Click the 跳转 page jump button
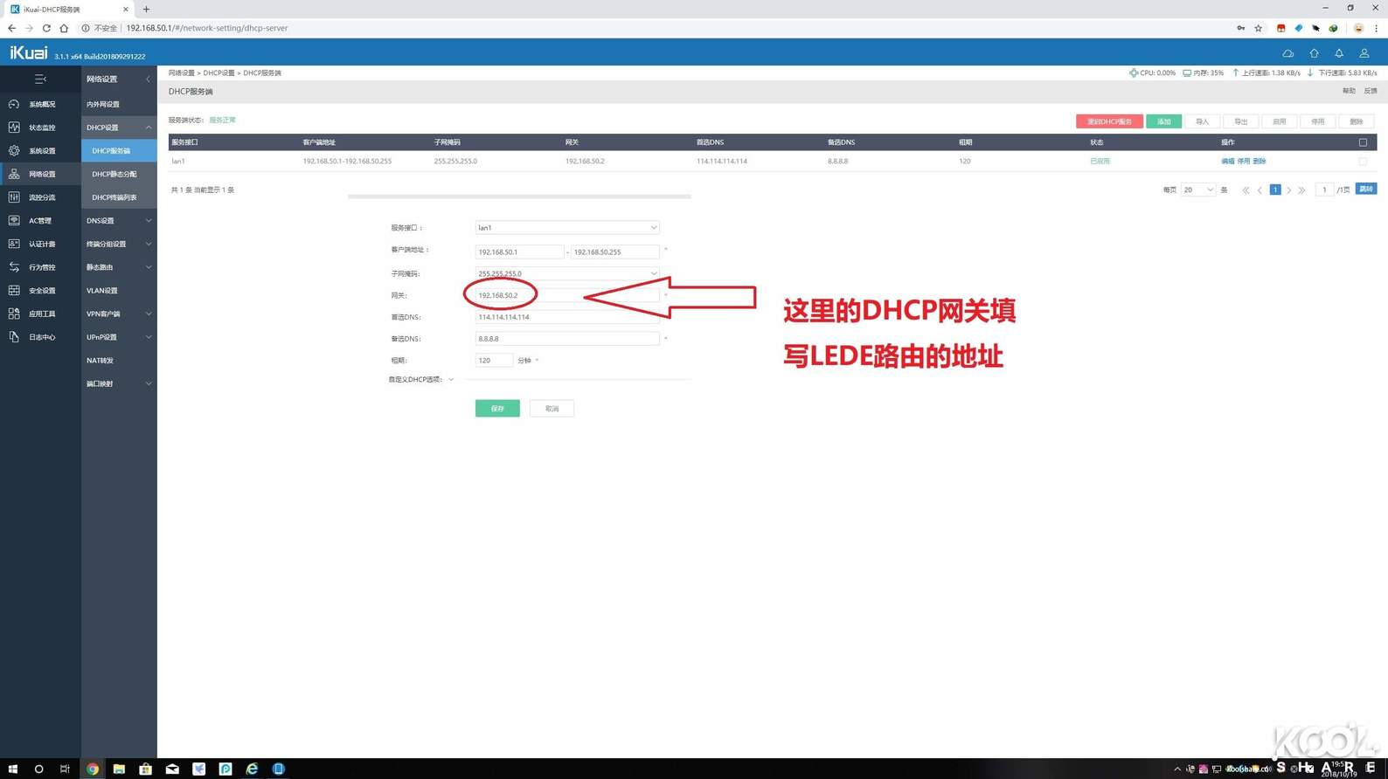This screenshot has height=779, width=1388. pos(1366,190)
